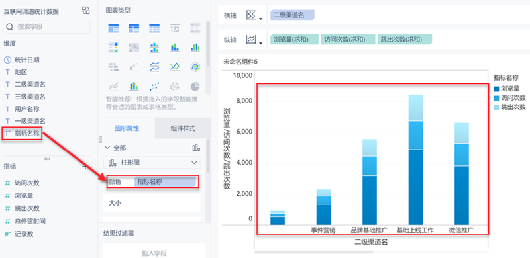Screen dimensions: 530x258
Task: Click the bar icon beside 全部
Action: 196,148
